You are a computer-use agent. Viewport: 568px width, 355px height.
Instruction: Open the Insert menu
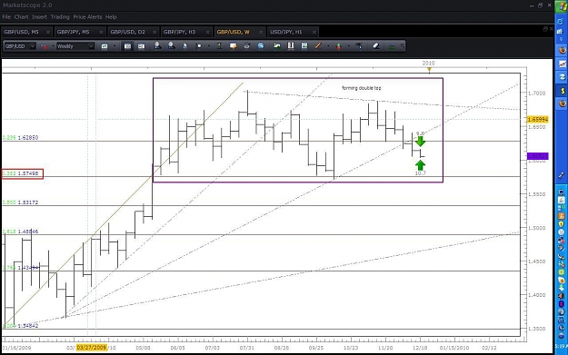click(39, 17)
